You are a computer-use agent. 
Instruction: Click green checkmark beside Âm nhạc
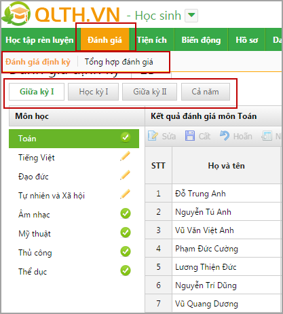[126, 213]
